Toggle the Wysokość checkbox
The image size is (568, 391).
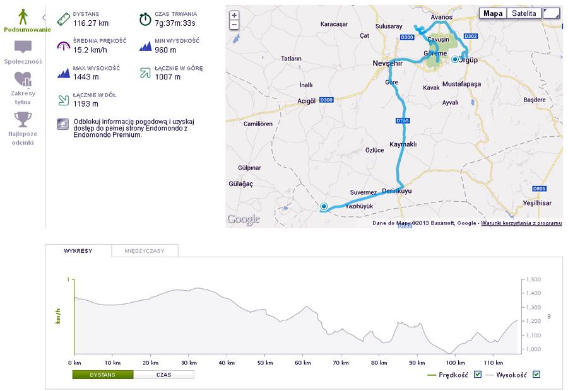pyautogui.click(x=536, y=375)
